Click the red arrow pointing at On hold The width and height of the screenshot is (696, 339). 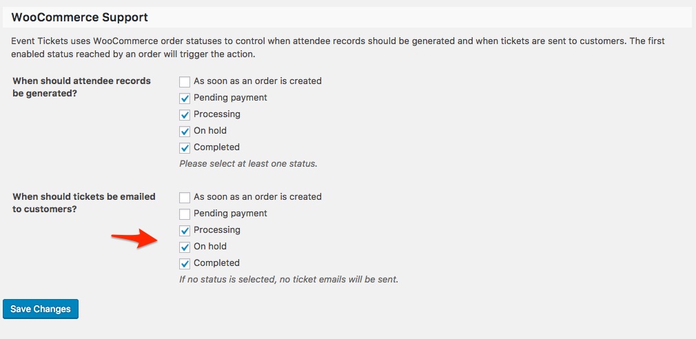(x=136, y=239)
